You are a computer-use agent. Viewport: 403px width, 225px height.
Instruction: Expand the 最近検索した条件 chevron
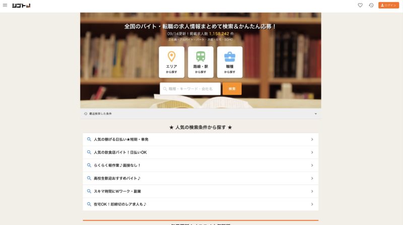316,114
